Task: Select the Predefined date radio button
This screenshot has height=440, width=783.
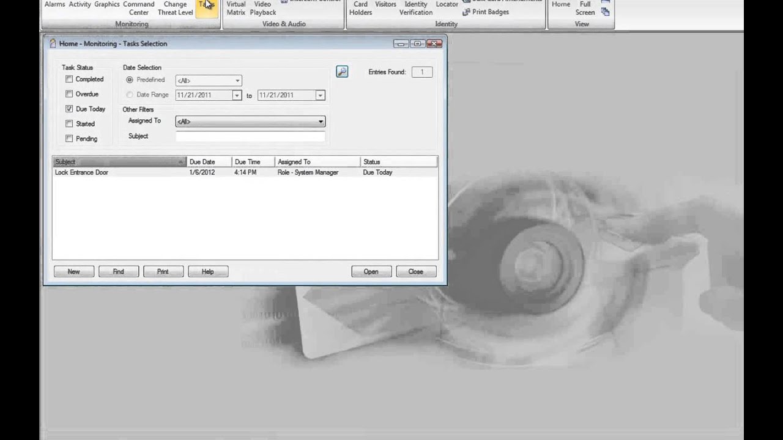Action: point(129,80)
